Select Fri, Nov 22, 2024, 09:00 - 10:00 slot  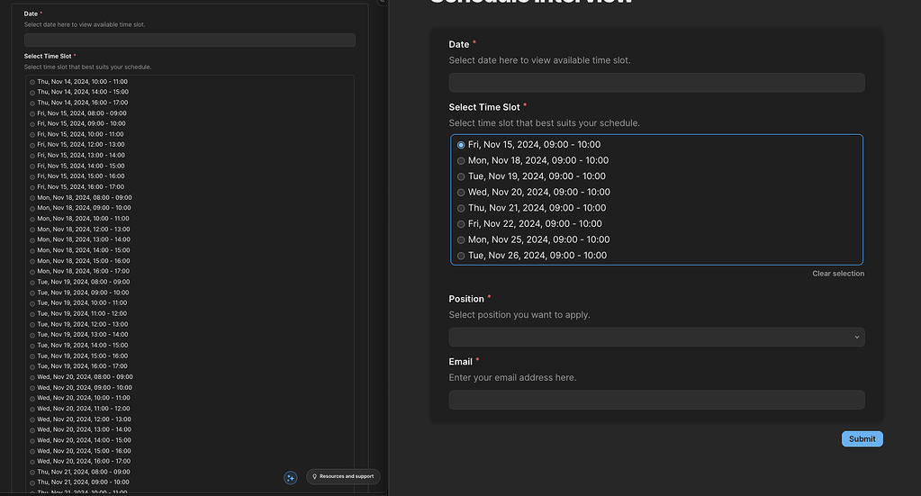pyautogui.click(x=462, y=224)
